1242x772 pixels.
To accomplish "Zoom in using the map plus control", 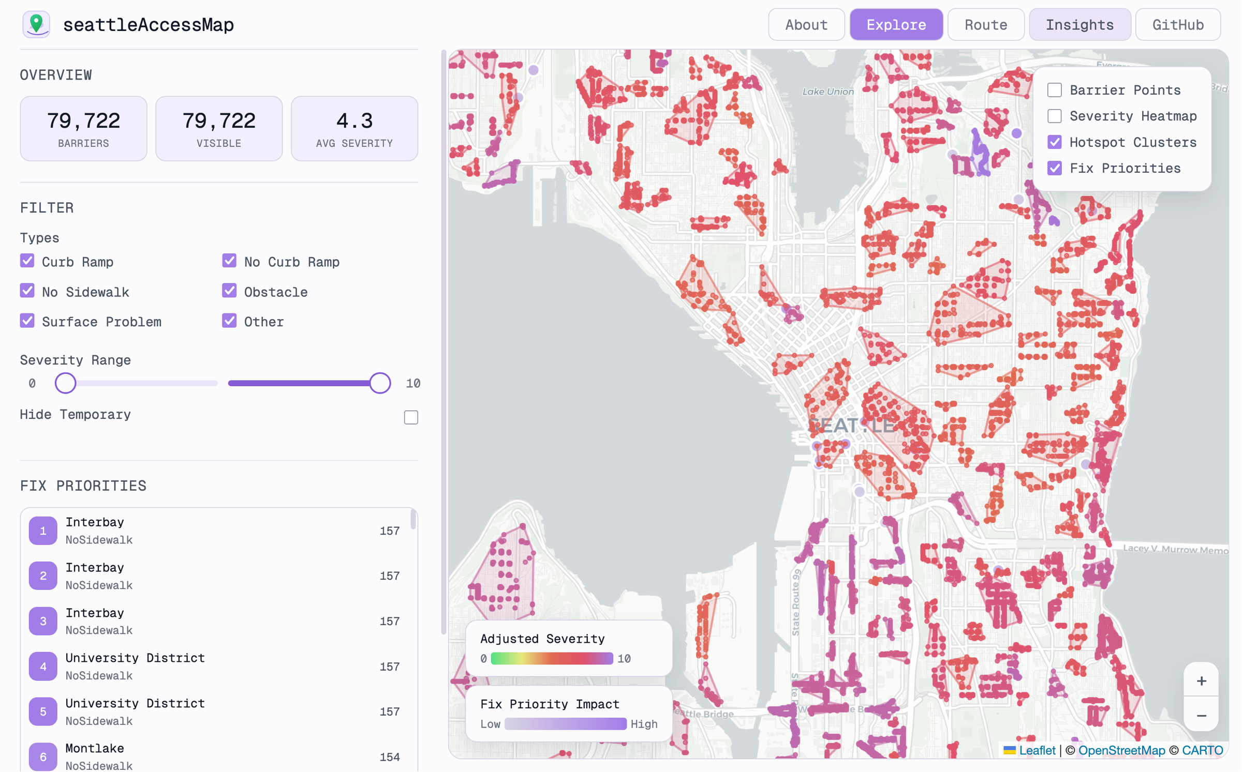I will click(1202, 680).
